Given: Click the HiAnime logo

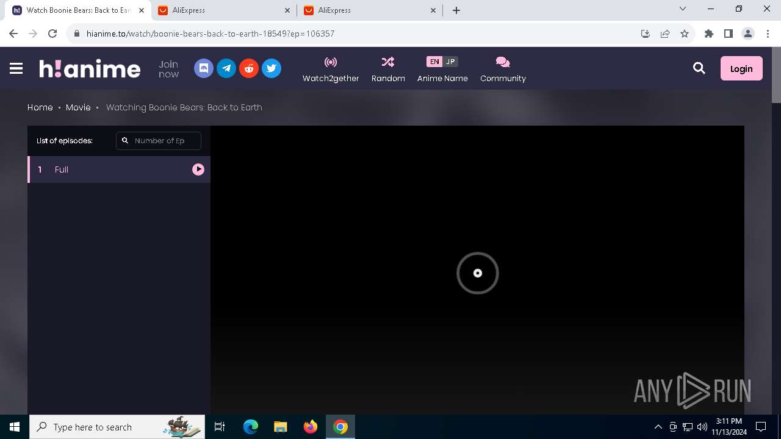Looking at the screenshot, I should pyautogui.click(x=90, y=68).
